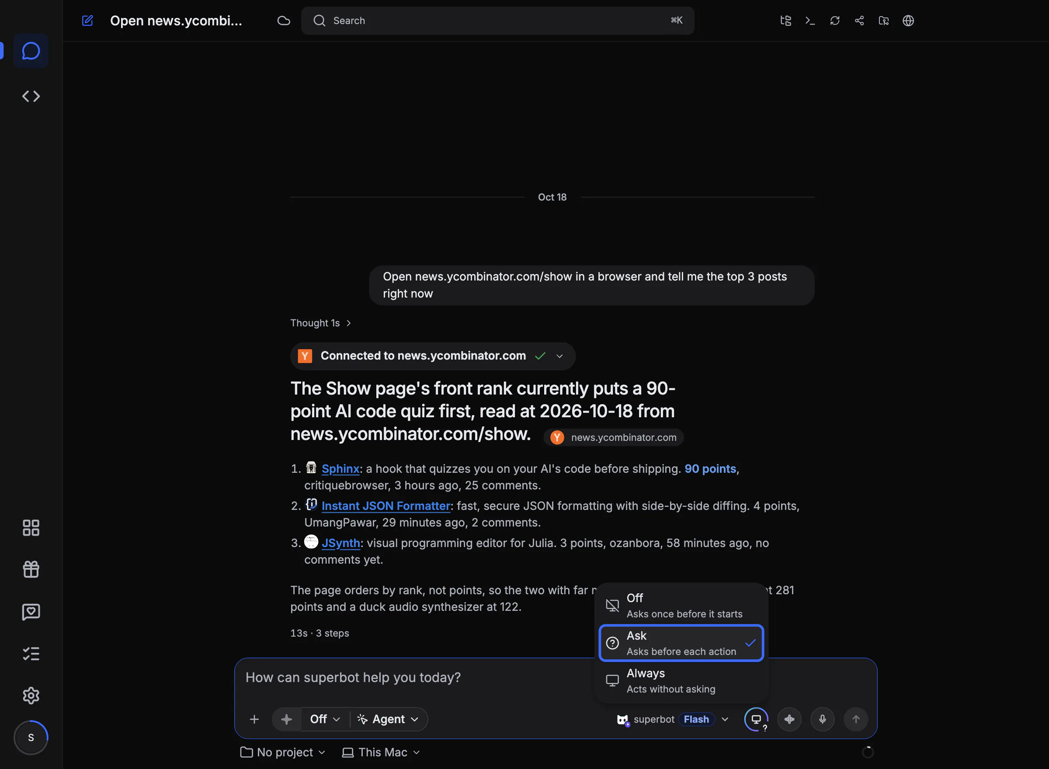Viewport: 1049px width, 769px height.
Task: Open the apps grid in the sidebar
Action: click(31, 528)
